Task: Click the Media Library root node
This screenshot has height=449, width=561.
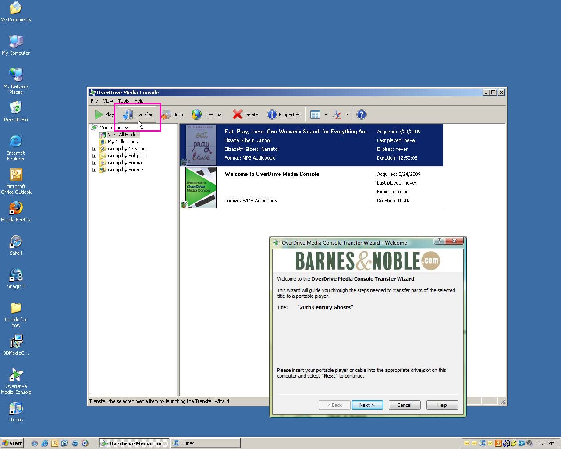Action: (x=114, y=128)
